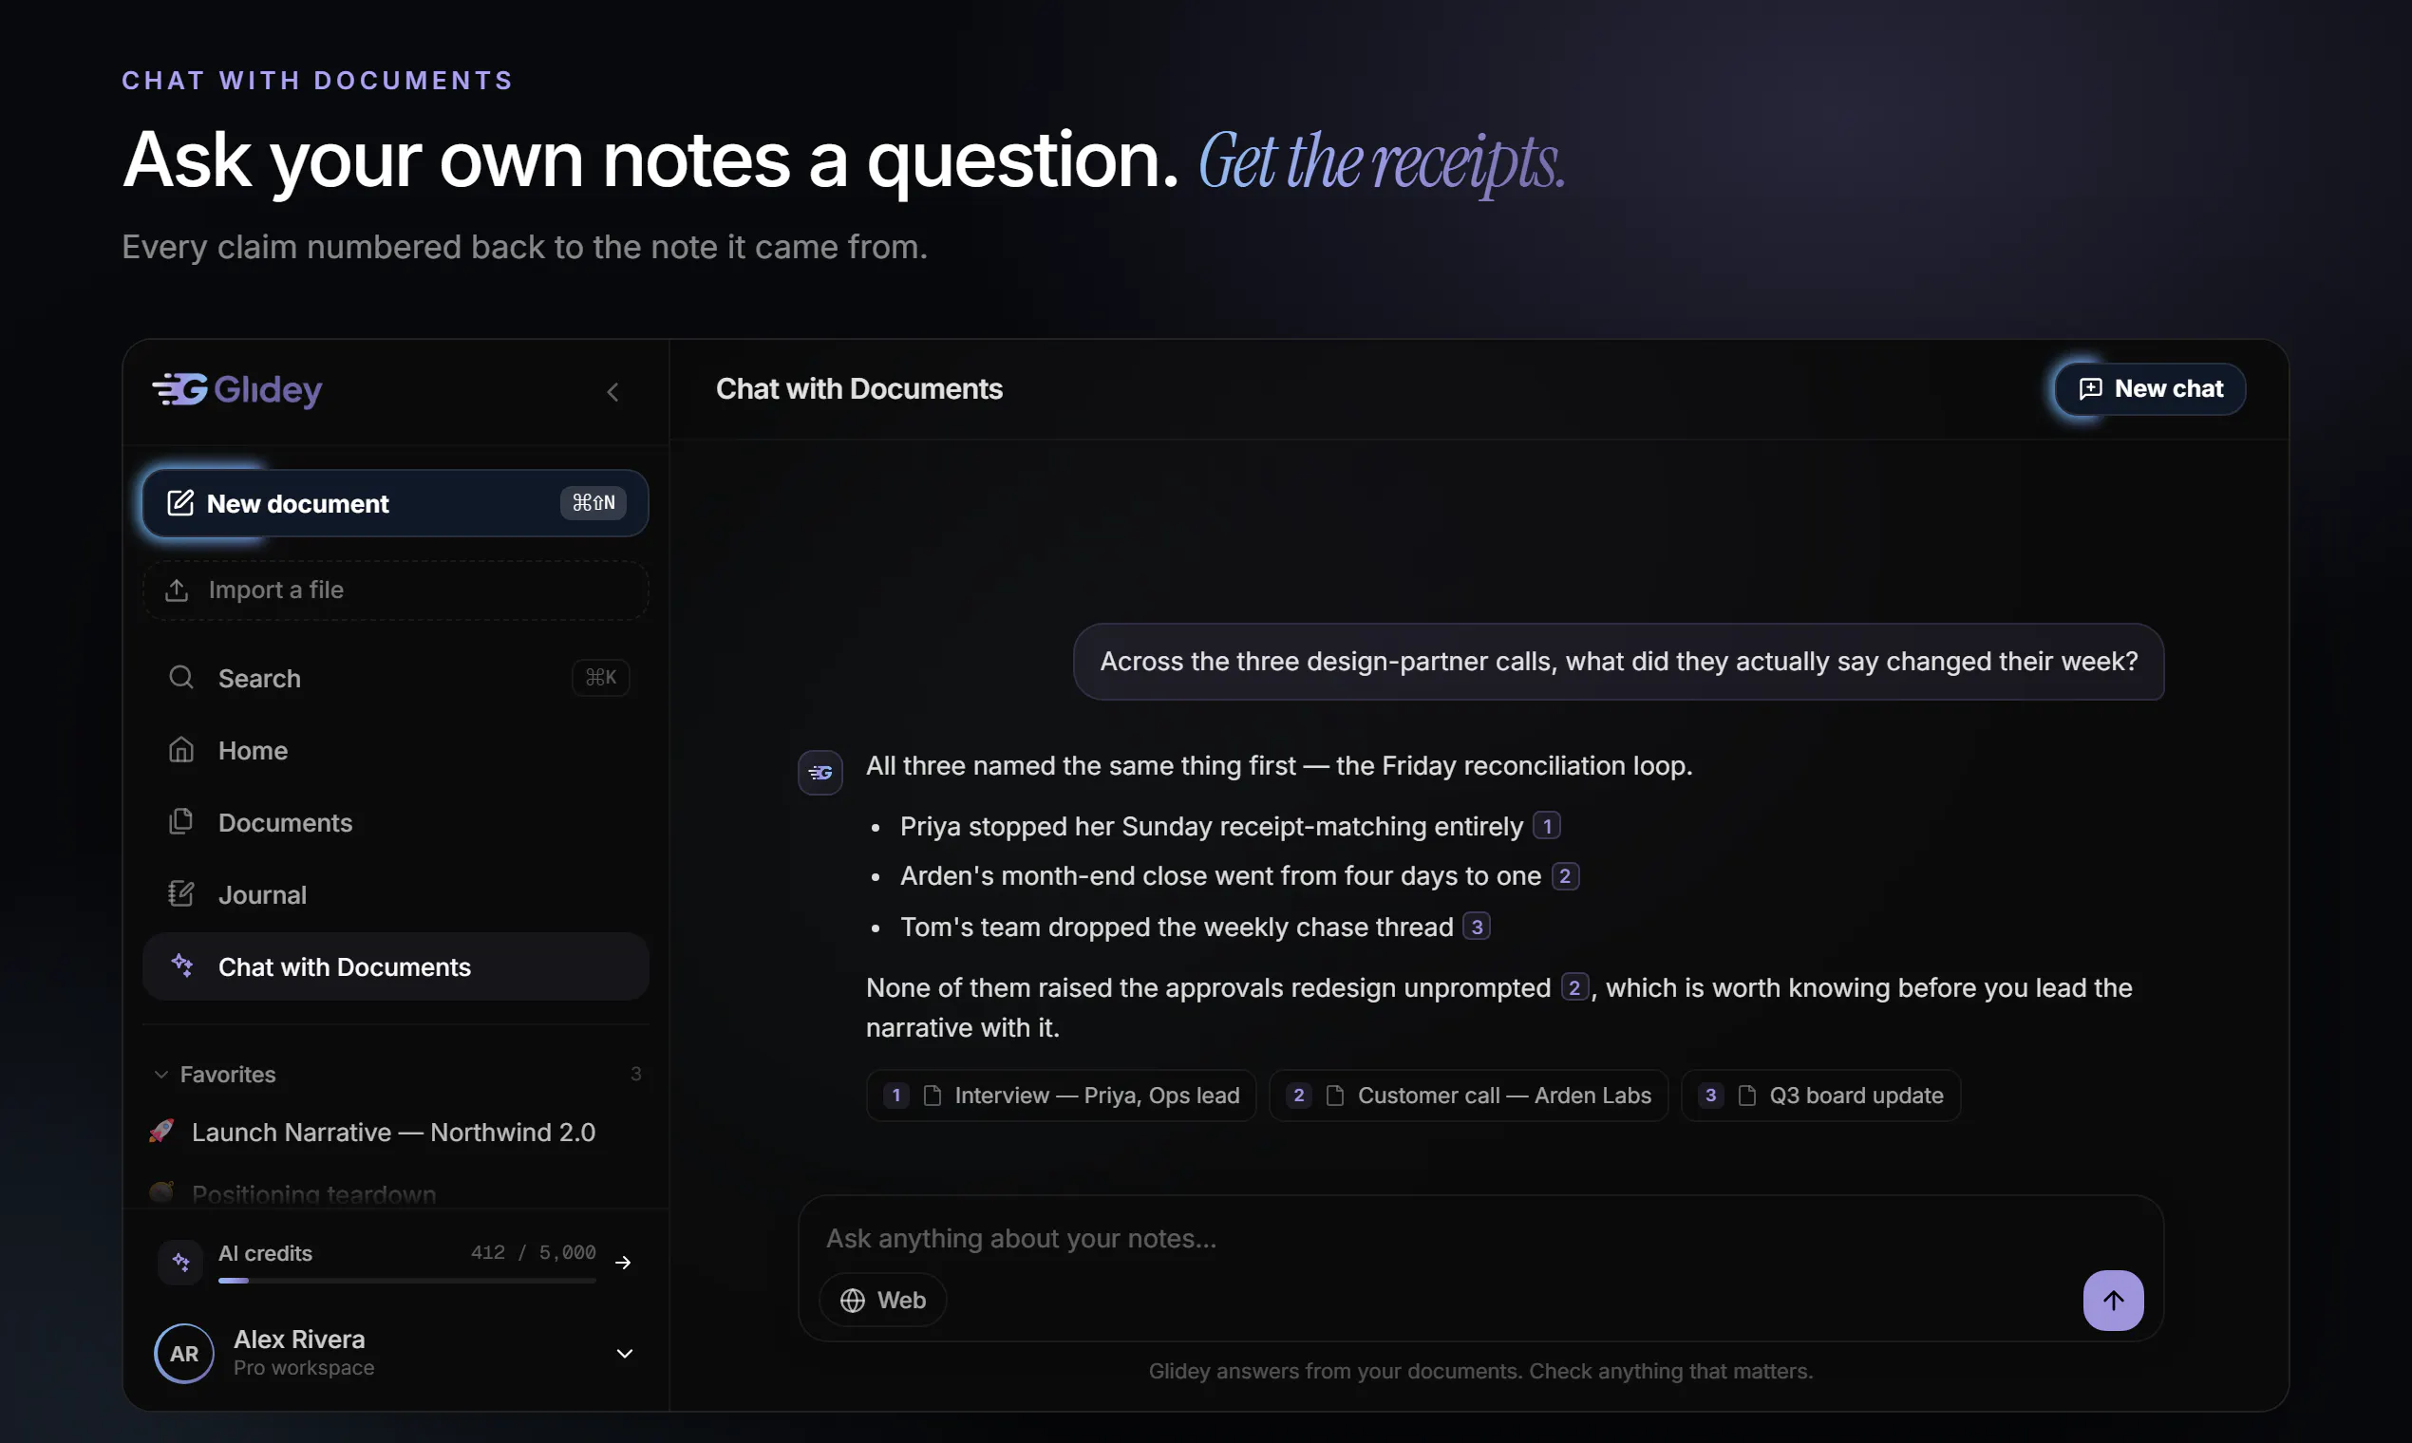Click the sparkle icon beside Chat with Documents

(182, 965)
